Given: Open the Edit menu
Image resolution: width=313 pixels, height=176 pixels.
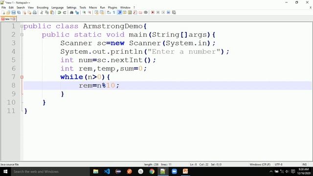Looking at the screenshot, I should pos(11,7).
